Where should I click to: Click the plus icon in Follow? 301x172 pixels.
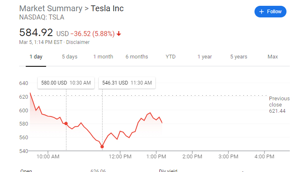click(262, 12)
